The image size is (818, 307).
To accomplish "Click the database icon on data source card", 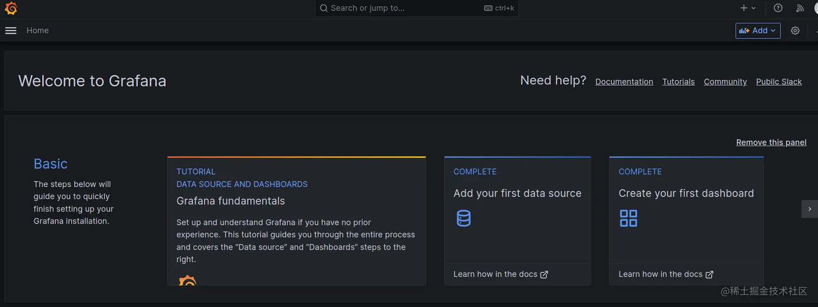I will 464,219.
